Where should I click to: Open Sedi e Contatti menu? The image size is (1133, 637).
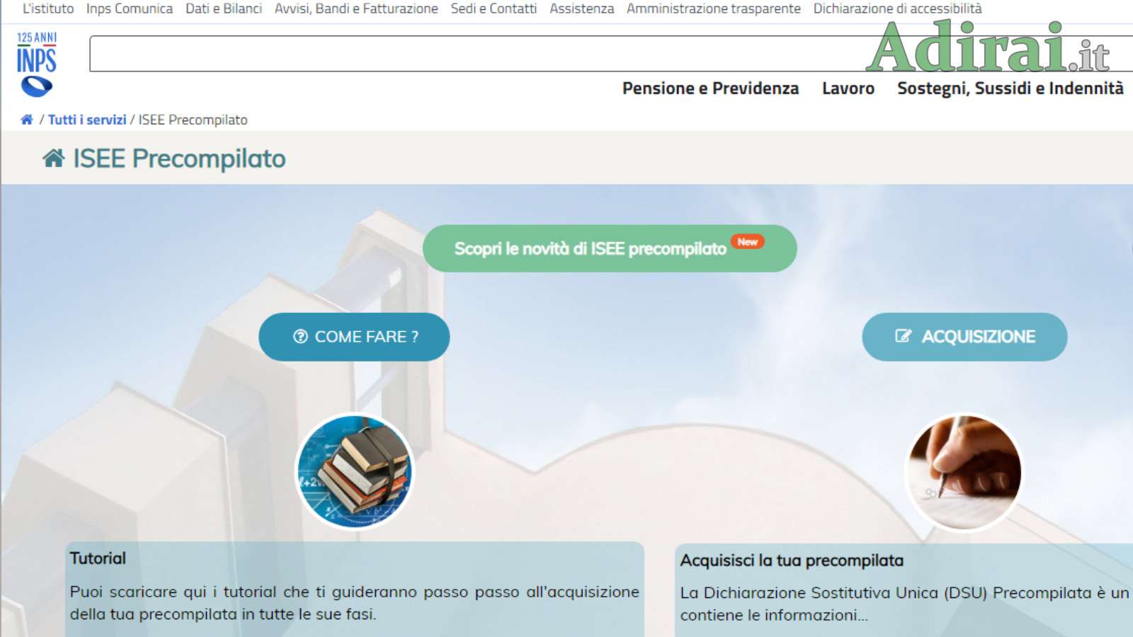(x=494, y=8)
